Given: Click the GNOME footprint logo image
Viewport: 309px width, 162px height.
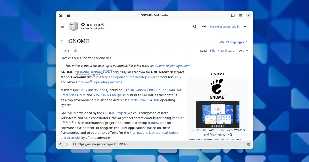Looking at the screenshot, I should 218,89.
